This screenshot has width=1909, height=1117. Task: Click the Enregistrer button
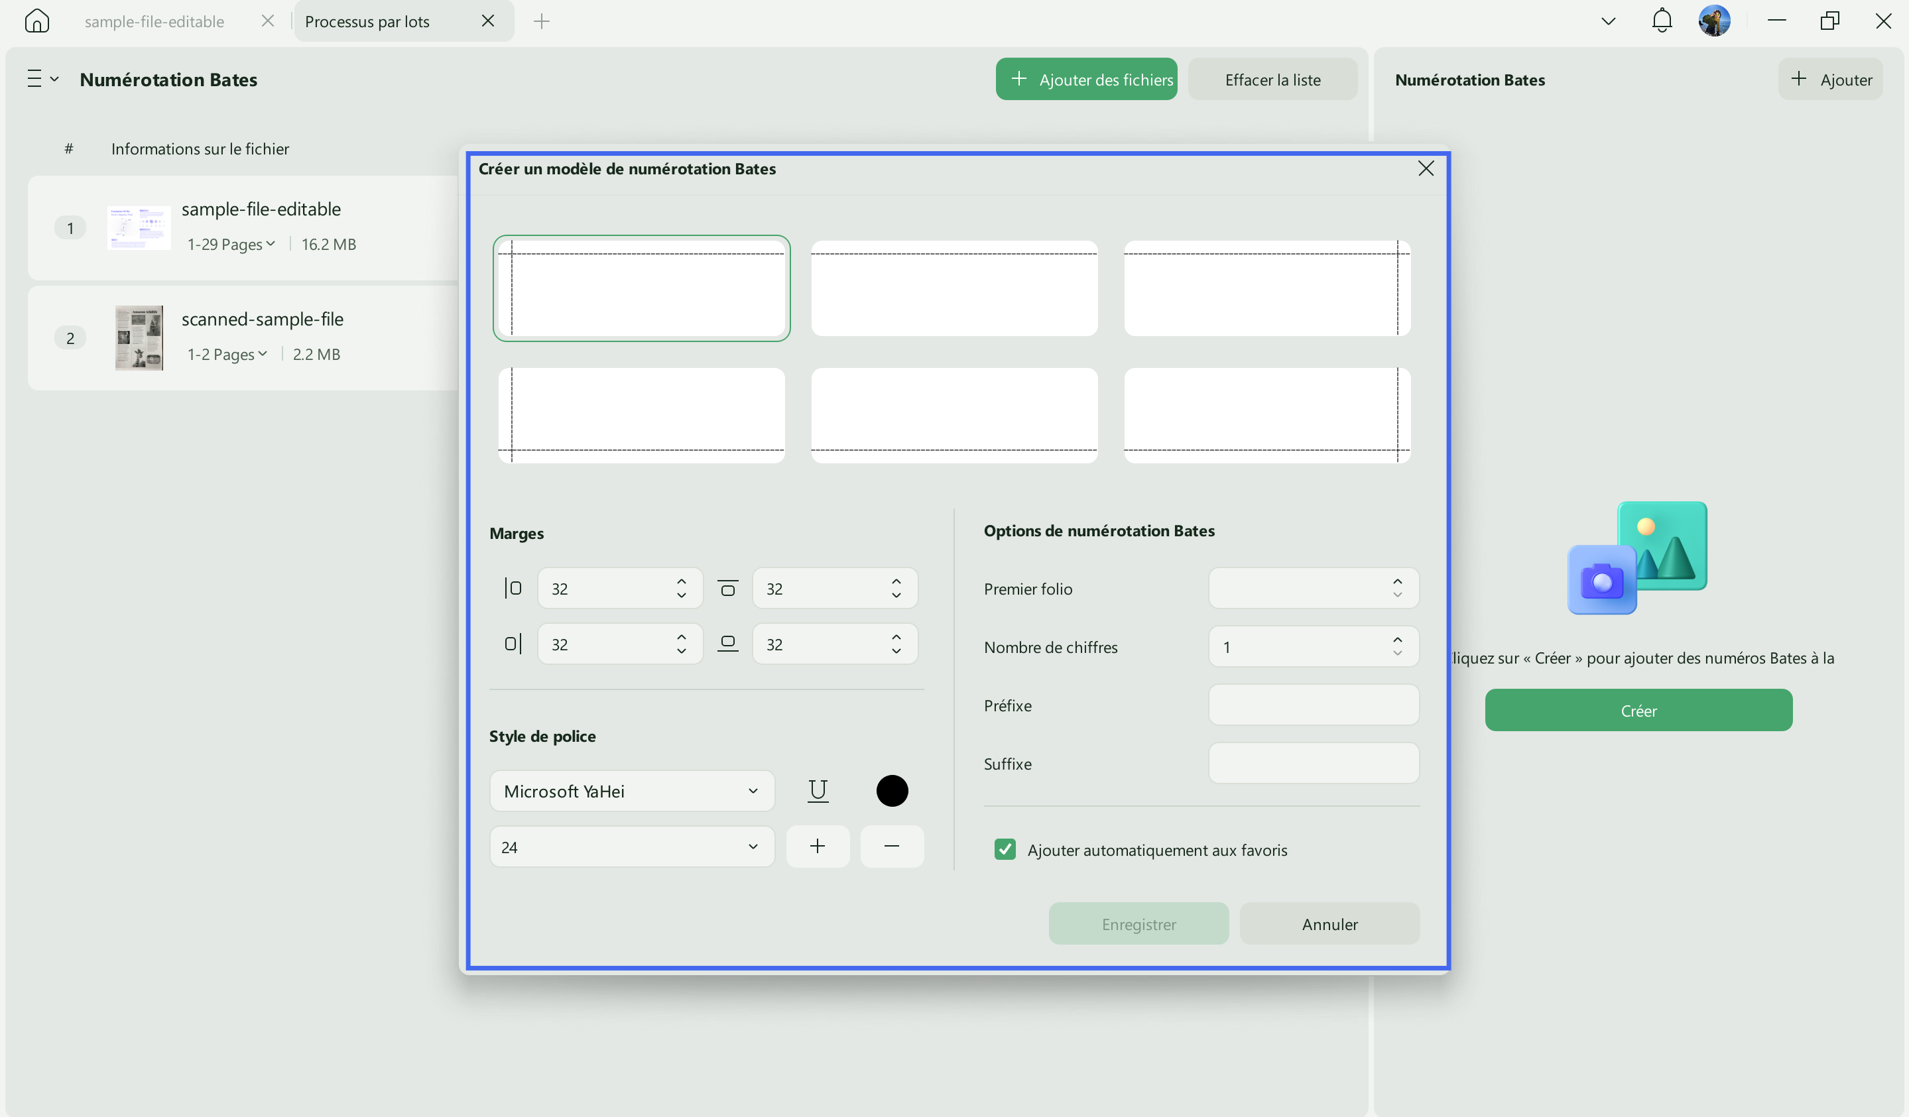click(x=1139, y=923)
